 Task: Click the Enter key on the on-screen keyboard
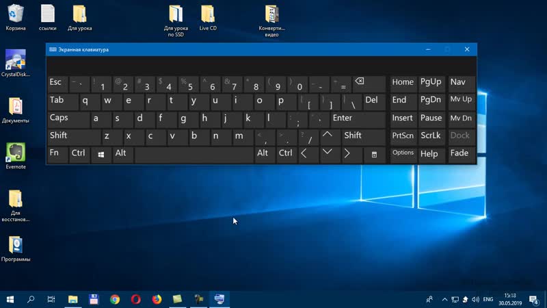click(x=358, y=119)
